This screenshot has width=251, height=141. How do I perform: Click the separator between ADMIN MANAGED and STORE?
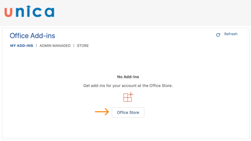(74, 46)
